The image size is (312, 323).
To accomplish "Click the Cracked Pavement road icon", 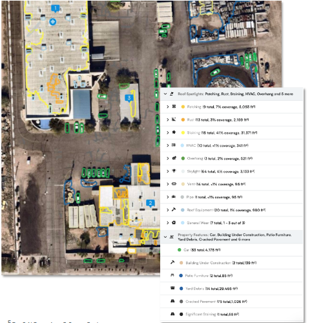I will pyautogui.click(x=172, y=301).
